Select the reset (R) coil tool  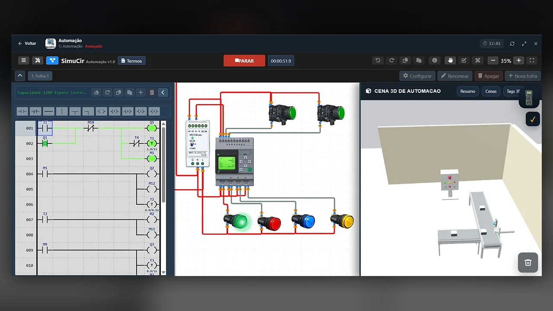pyautogui.click(x=127, y=111)
